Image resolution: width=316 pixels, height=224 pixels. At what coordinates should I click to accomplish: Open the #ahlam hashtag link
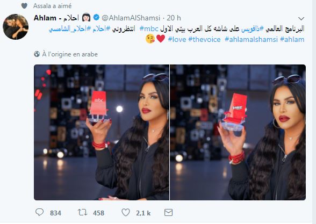[292, 39]
